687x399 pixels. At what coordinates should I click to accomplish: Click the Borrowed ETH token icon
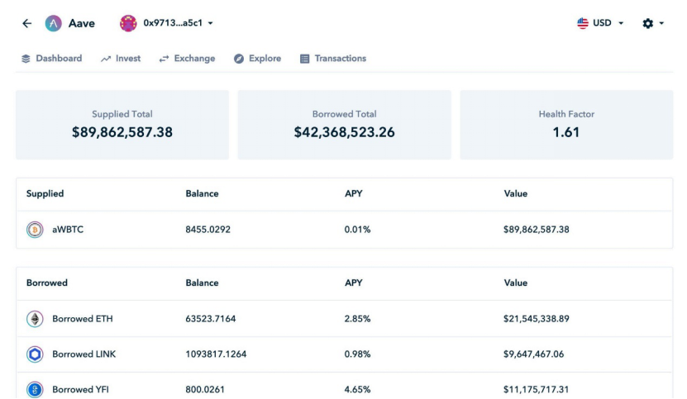click(x=35, y=319)
